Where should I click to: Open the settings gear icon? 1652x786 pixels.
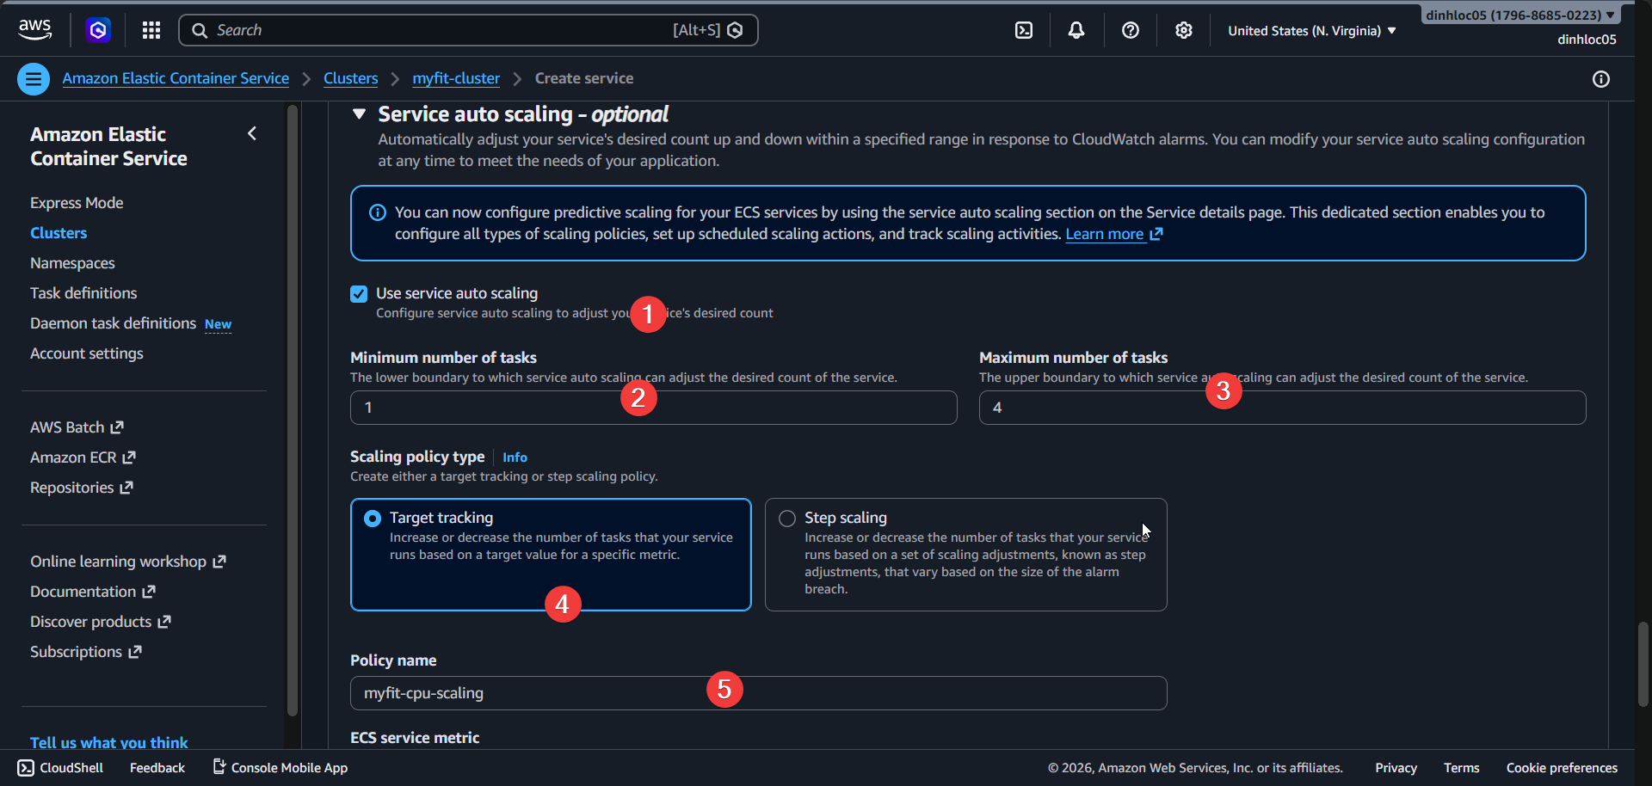[1183, 29]
